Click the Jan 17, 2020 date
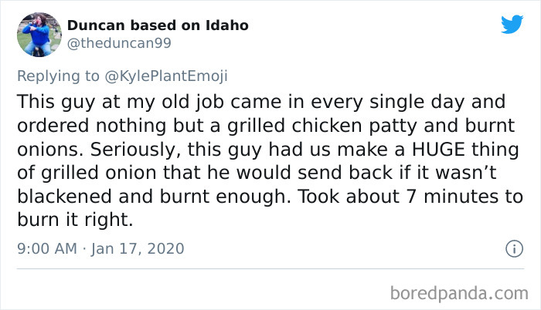The height and width of the screenshot is (310, 541). (x=138, y=248)
